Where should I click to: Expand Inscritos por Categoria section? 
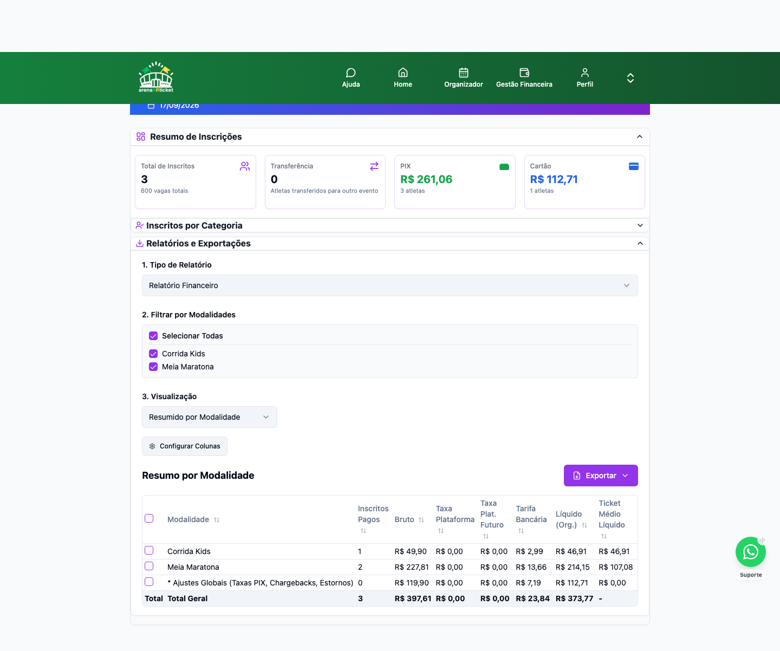coord(390,225)
